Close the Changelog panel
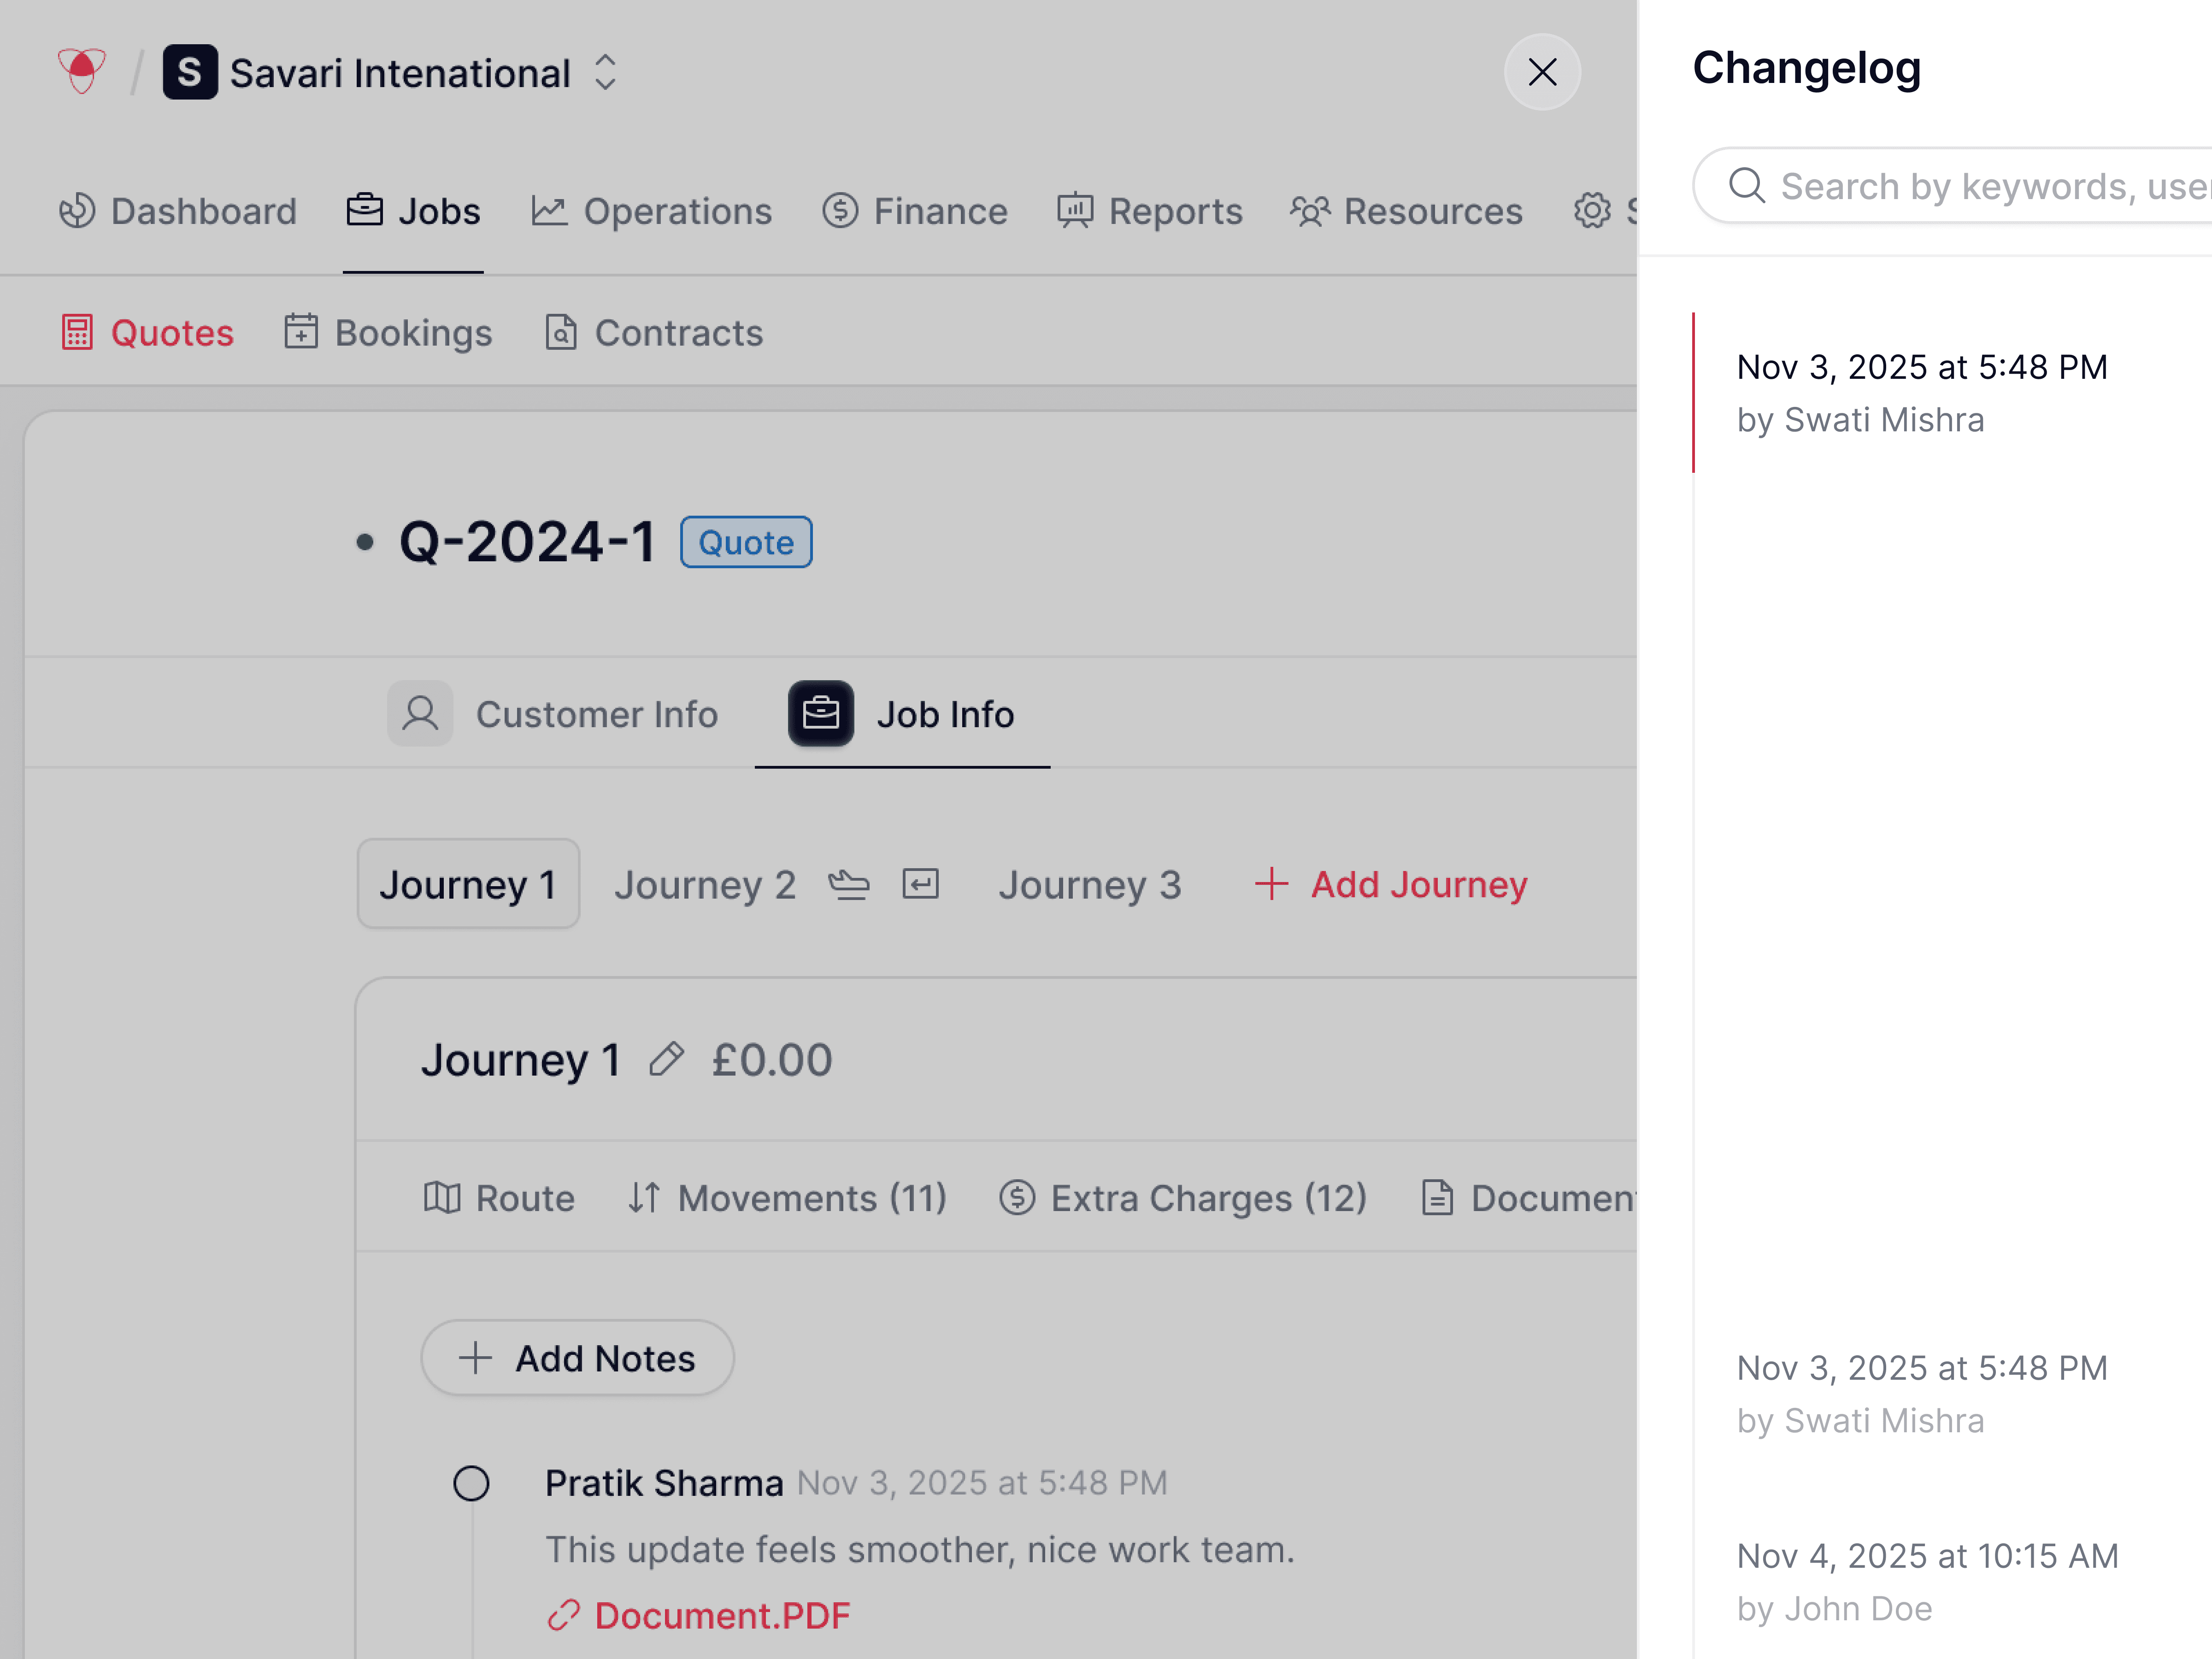 1541,72
